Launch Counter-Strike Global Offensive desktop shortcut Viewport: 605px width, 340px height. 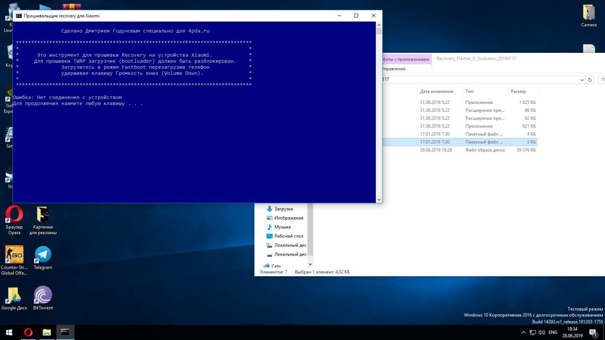[14, 260]
